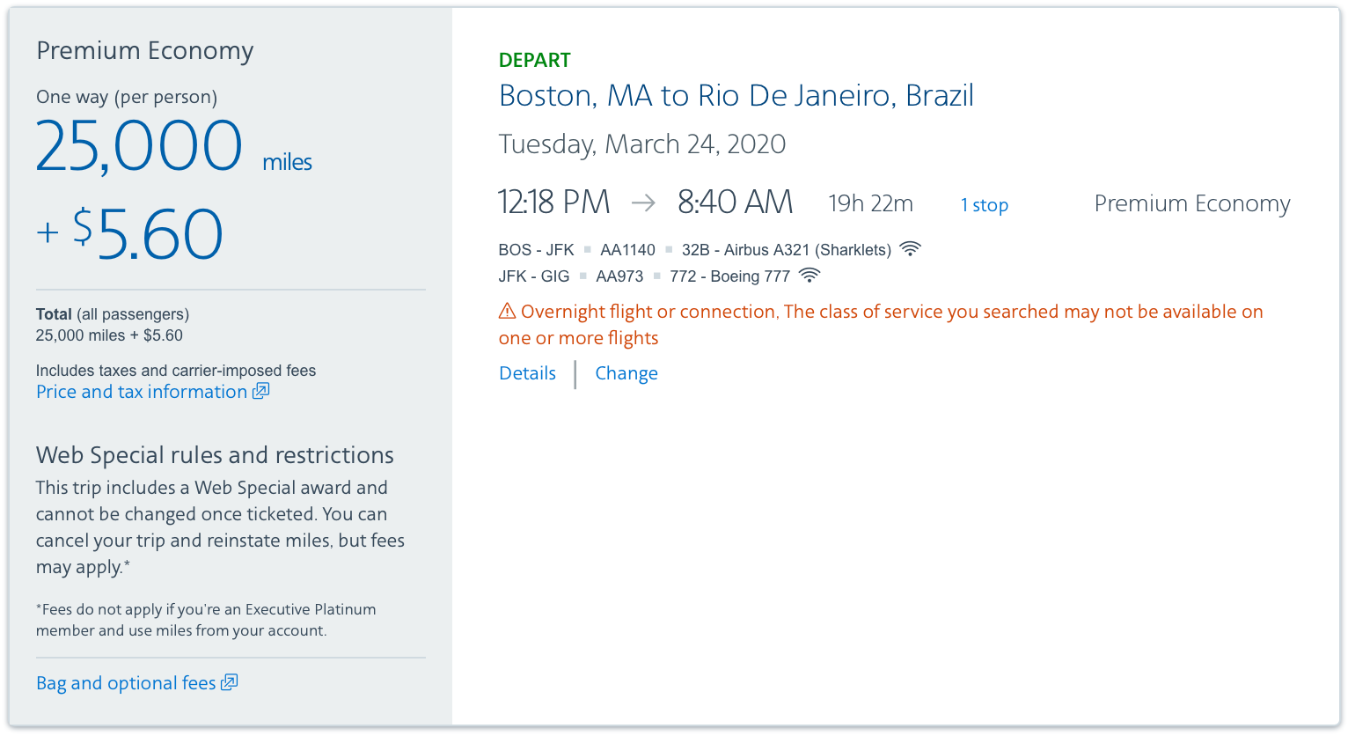
Task: Click the Boston to Rio De Janeiro route title
Action: [x=736, y=95]
